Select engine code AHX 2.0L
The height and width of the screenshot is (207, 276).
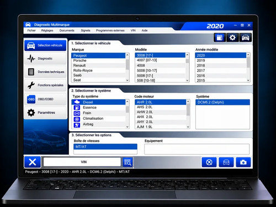[x=161, y=117]
